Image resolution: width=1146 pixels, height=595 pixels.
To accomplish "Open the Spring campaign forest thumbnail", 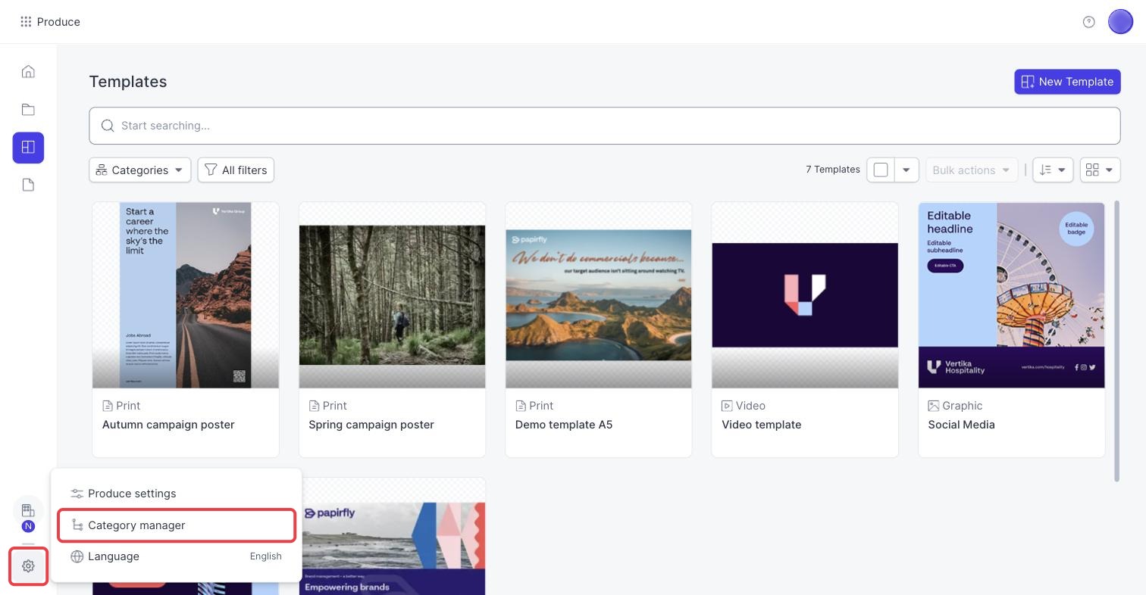I will click(392, 295).
